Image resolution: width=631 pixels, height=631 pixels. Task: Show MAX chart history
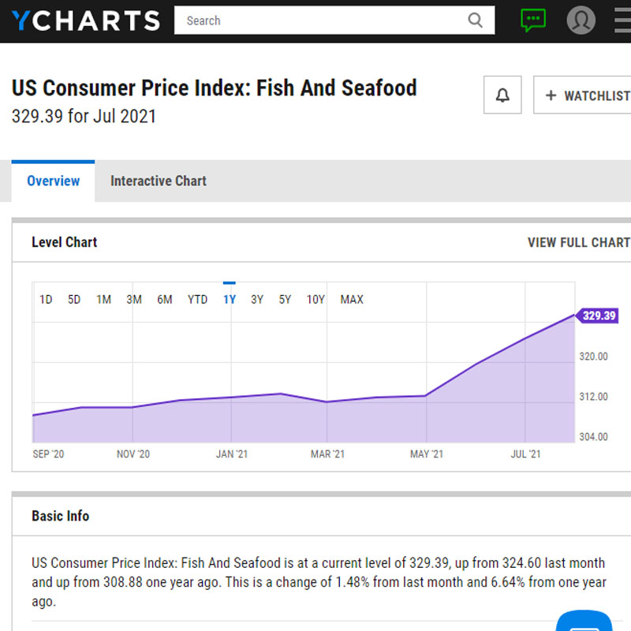[352, 299]
